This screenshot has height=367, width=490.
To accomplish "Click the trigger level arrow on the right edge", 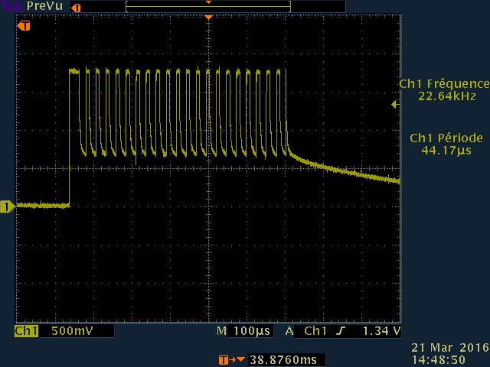I will pos(395,104).
